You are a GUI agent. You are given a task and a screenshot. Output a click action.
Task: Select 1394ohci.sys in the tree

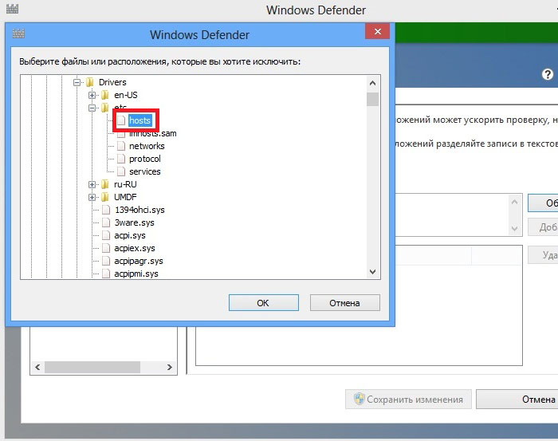tap(139, 210)
